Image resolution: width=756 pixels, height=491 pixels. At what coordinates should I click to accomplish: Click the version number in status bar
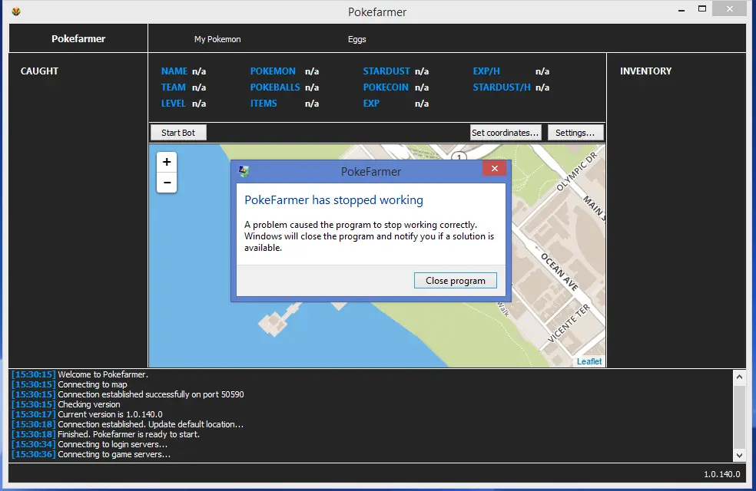click(721, 474)
